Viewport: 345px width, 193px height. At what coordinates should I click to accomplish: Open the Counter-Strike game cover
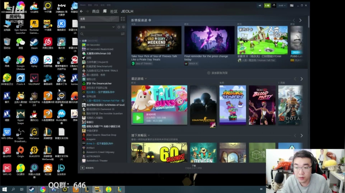point(203,105)
